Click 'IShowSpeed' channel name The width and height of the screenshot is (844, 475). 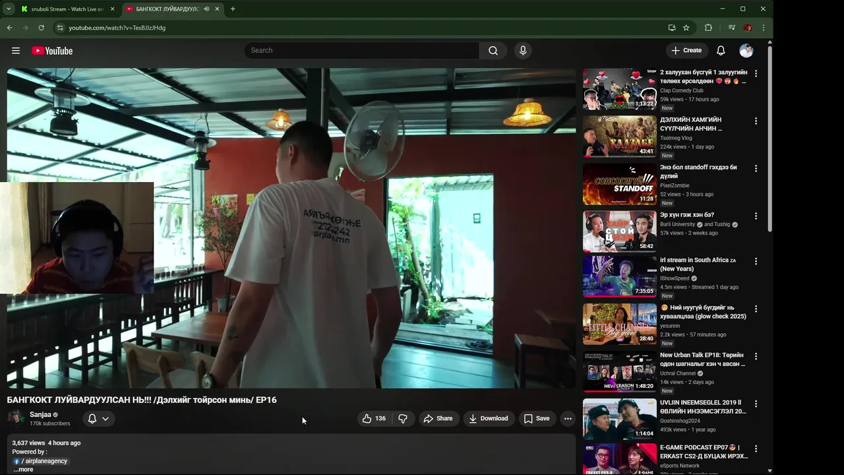(675, 278)
